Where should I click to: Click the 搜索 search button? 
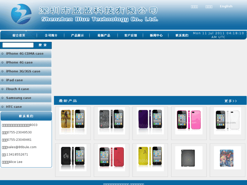pyautogui.click(x=42, y=45)
